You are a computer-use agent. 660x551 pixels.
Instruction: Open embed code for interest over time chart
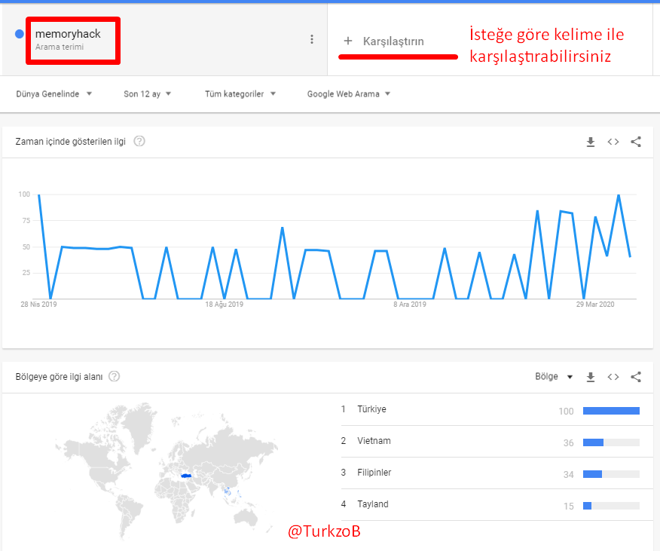click(613, 142)
